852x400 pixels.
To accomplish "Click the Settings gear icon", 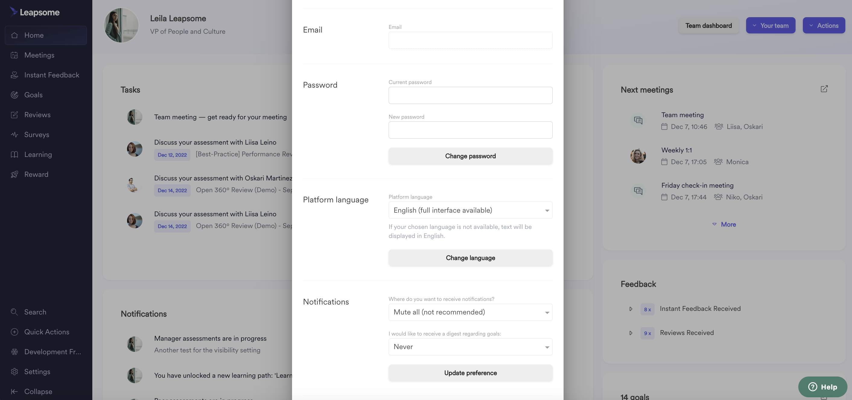I will pos(14,372).
